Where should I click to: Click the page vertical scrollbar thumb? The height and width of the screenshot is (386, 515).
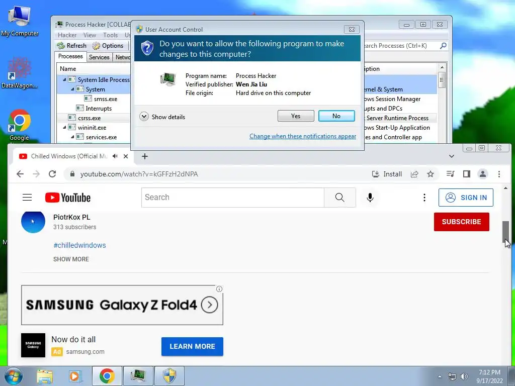(505, 232)
